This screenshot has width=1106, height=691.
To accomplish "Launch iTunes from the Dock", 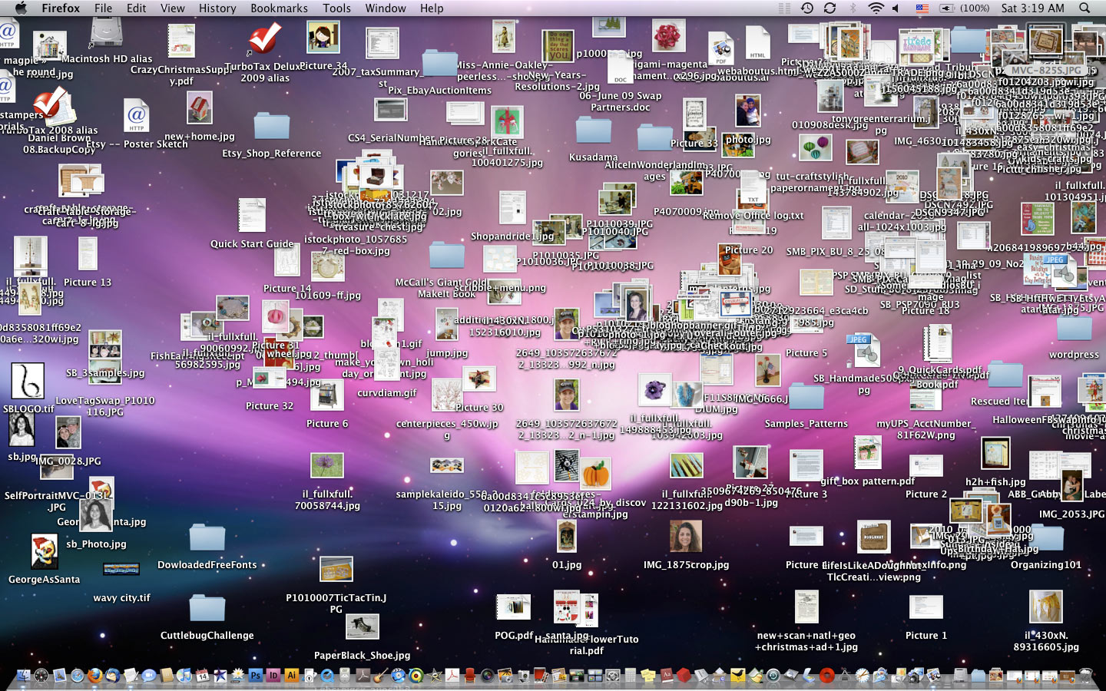I will click(184, 676).
